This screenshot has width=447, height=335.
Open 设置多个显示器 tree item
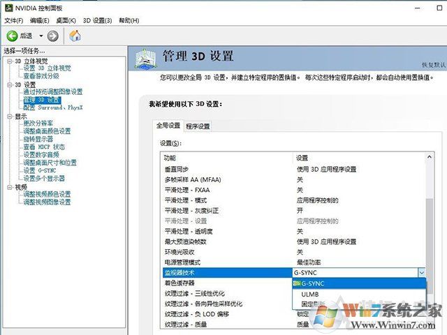[x=44, y=179]
